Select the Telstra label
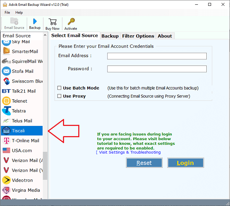 [x=19, y=111]
